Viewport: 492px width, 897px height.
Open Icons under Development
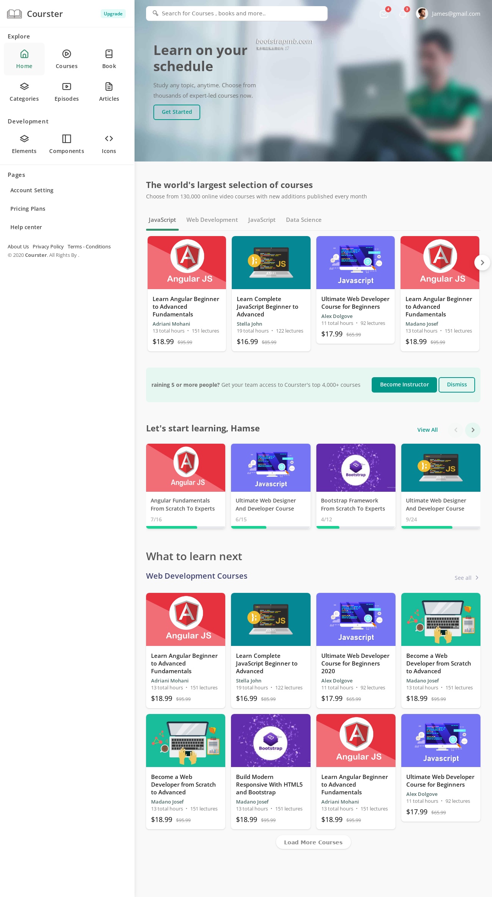tap(109, 144)
